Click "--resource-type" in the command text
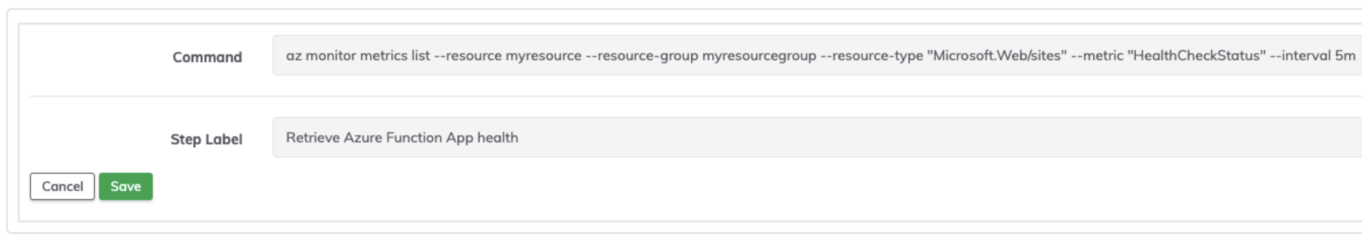The width and height of the screenshot is (1362, 243). pos(871,56)
